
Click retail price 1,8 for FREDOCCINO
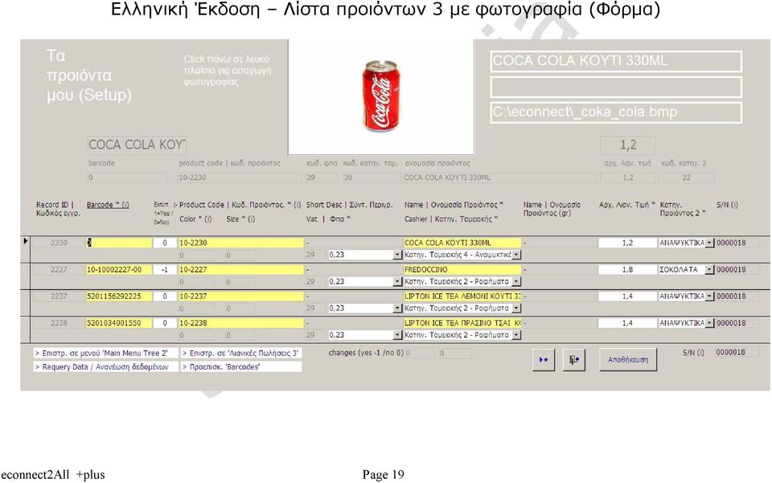[627, 269]
